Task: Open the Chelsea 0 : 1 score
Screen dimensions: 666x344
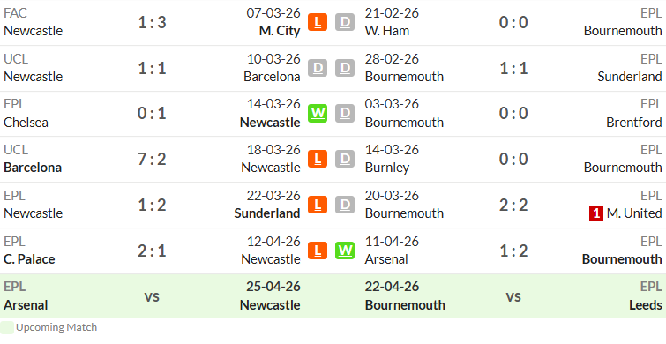Action: pyautogui.click(x=152, y=114)
